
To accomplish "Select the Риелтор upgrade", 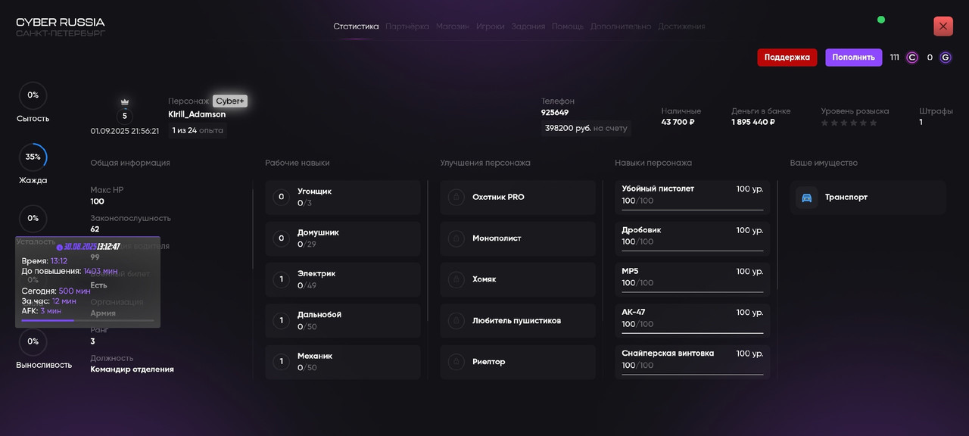I will (518, 362).
